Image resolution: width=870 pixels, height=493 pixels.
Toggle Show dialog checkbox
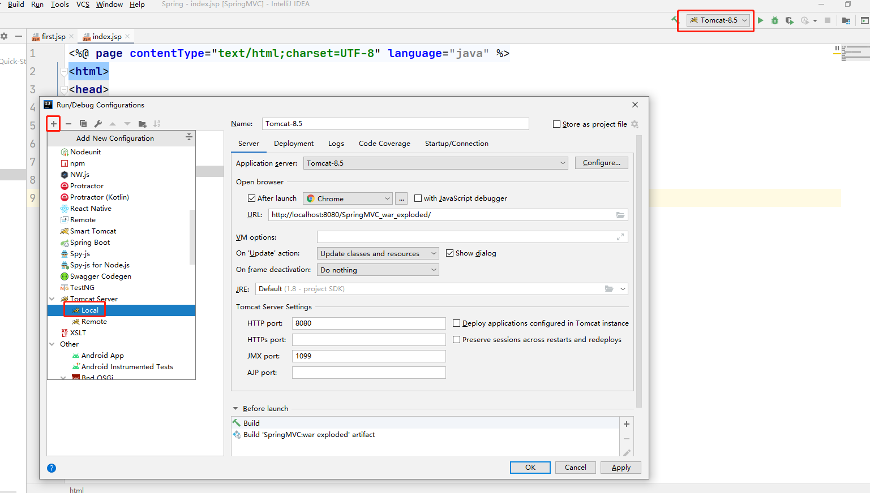pos(449,253)
